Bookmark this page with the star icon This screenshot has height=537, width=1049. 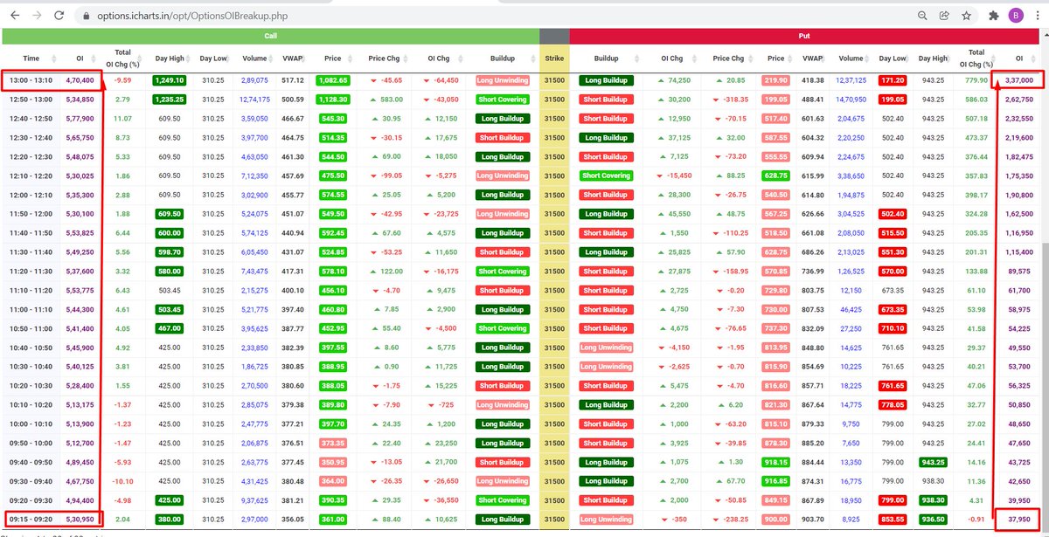point(967,16)
